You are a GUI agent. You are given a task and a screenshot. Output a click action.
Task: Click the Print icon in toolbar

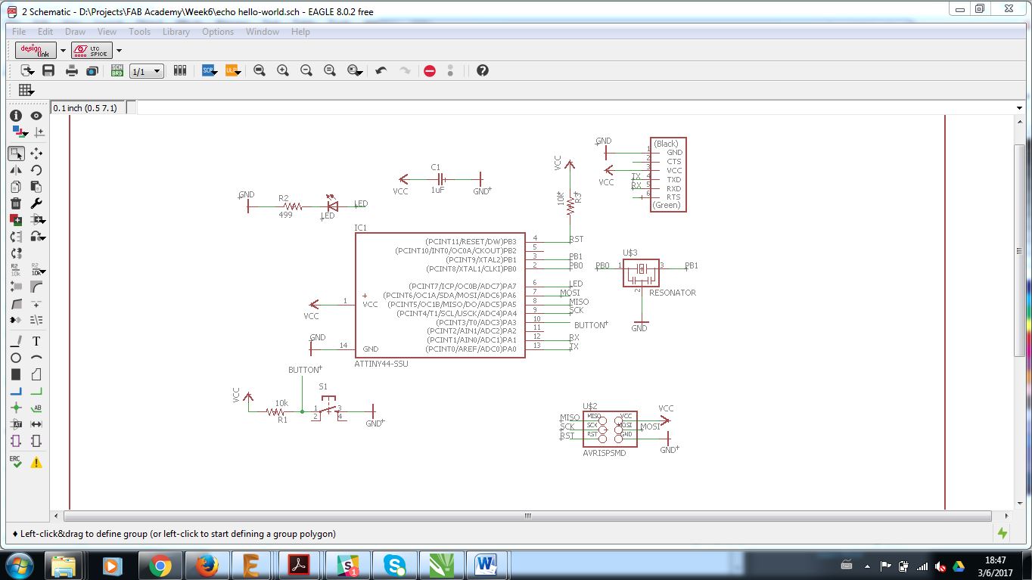[x=71, y=70]
